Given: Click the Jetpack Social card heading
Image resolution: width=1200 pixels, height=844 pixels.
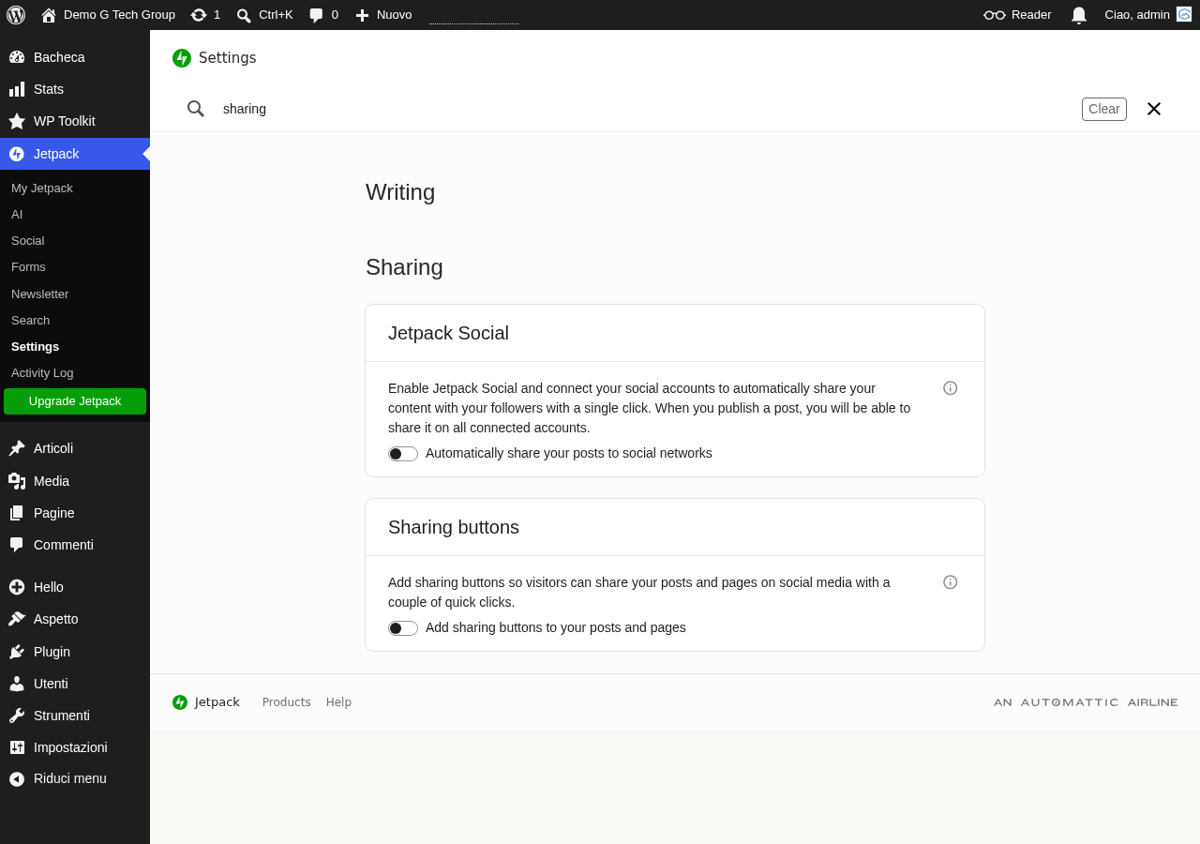Looking at the screenshot, I should [448, 333].
